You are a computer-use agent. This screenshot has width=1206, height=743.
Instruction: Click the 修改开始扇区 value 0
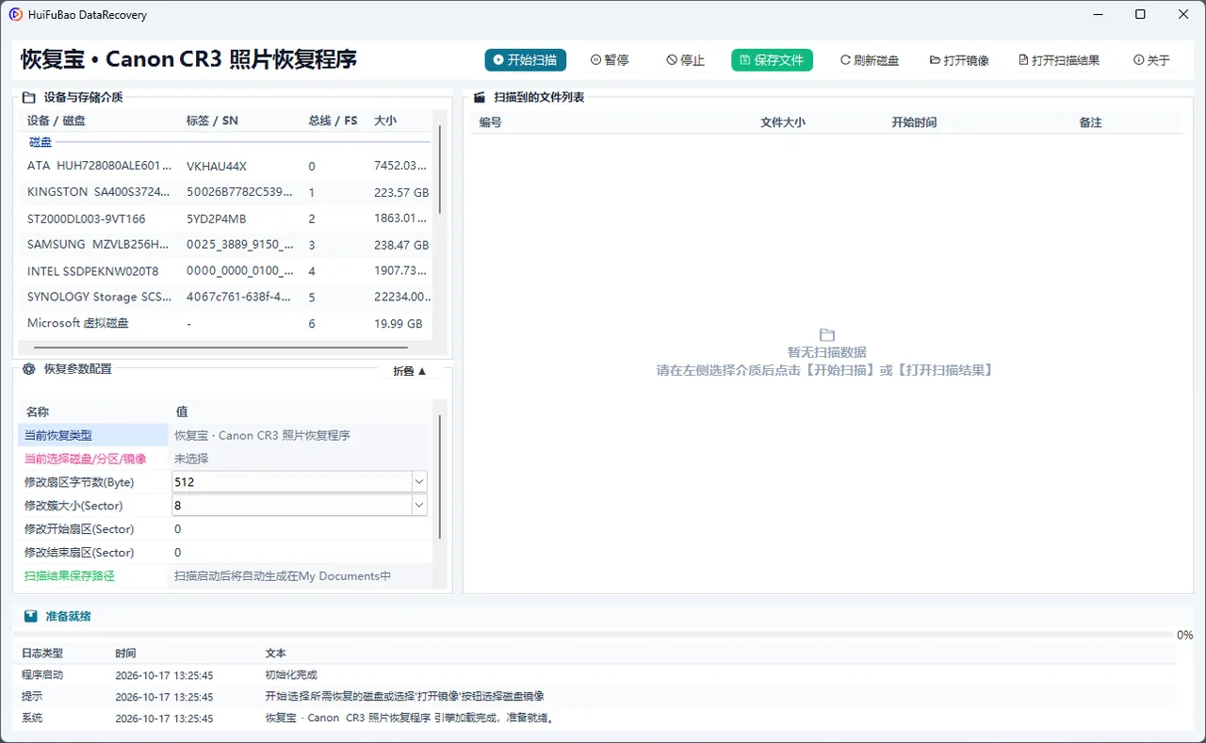[x=178, y=529]
